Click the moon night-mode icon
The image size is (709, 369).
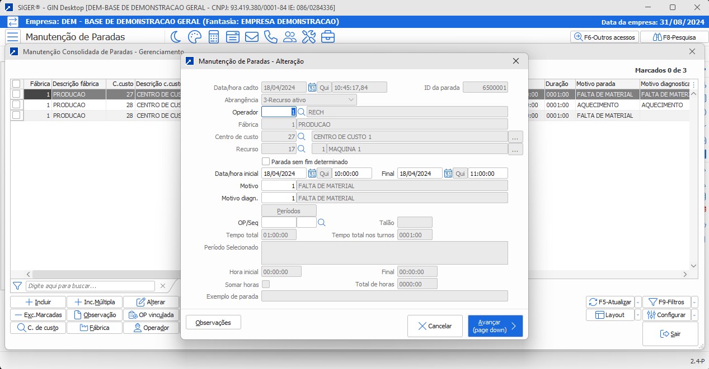176,37
